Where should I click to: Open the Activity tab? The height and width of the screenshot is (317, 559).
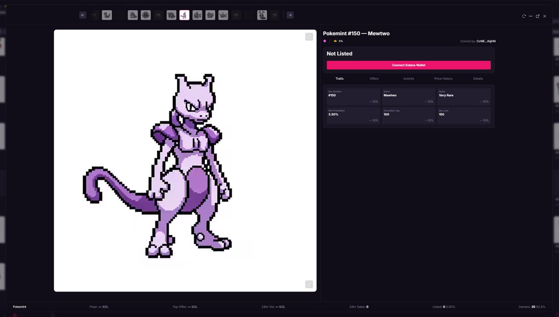(409, 79)
